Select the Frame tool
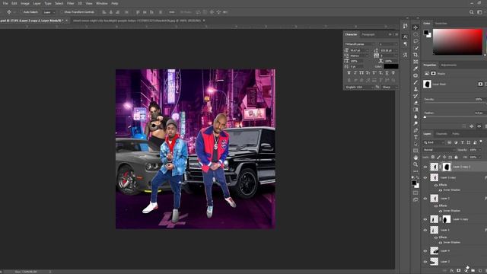This screenshot has width=487, height=274. click(x=415, y=62)
